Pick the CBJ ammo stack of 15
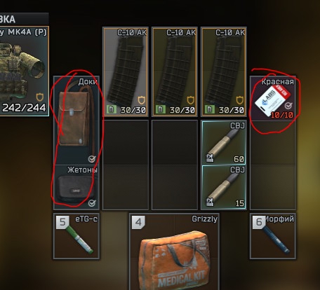 click(224, 187)
